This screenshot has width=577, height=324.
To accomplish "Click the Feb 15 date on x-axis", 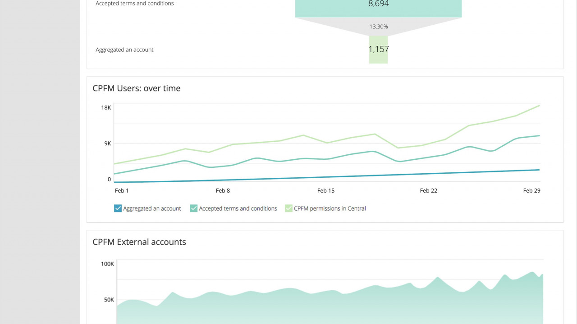I will [x=325, y=191].
